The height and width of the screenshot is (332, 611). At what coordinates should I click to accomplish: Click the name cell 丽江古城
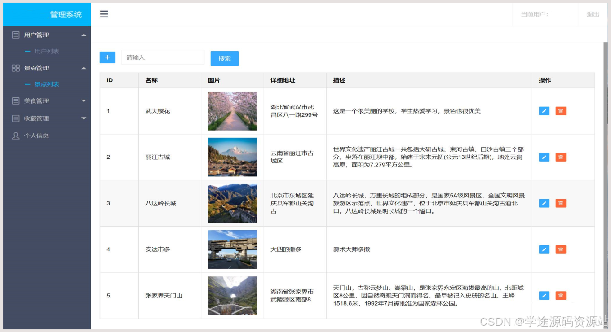coord(158,157)
